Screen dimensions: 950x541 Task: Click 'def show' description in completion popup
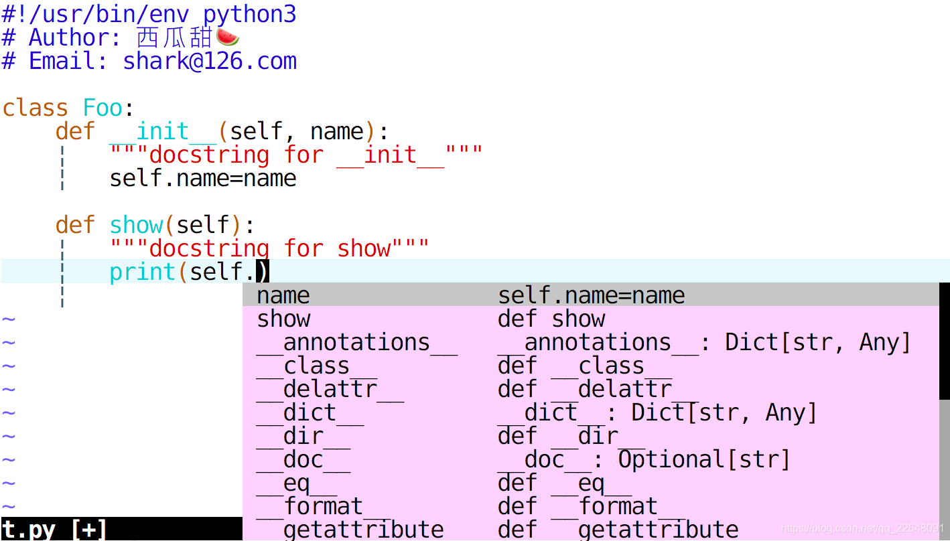click(551, 318)
